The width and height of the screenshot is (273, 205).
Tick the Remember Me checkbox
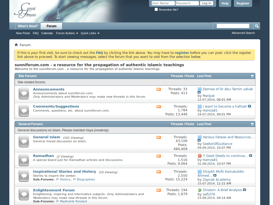point(156,9)
